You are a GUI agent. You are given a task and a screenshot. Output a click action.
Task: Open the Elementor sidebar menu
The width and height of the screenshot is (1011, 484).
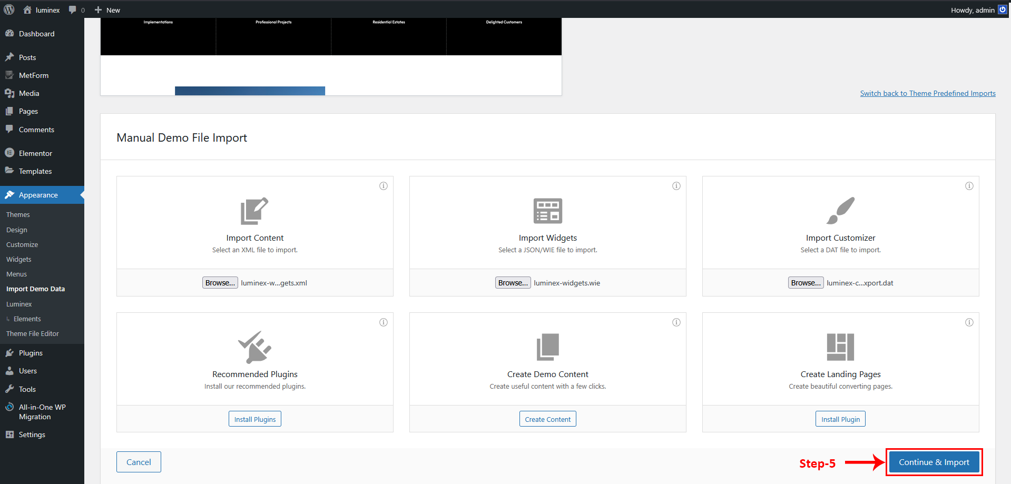[x=35, y=153]
